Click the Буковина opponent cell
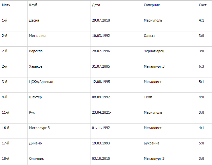212x165 pixels. (151, 143)
